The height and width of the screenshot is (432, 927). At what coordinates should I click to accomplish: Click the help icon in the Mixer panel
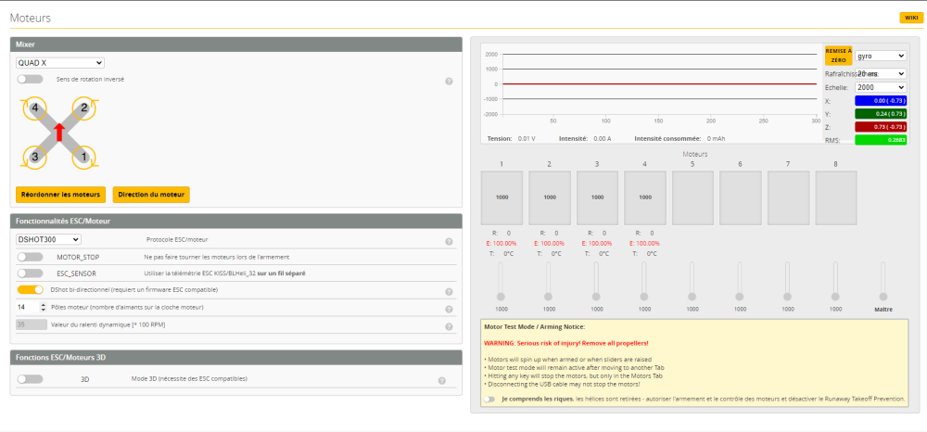[x=449, y=81]
